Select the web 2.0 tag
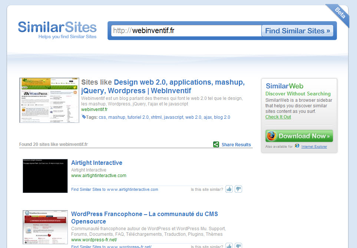The image size is (357, 248). (x=193, y=117)
